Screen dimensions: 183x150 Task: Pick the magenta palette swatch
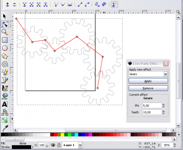tap(90, 135)
